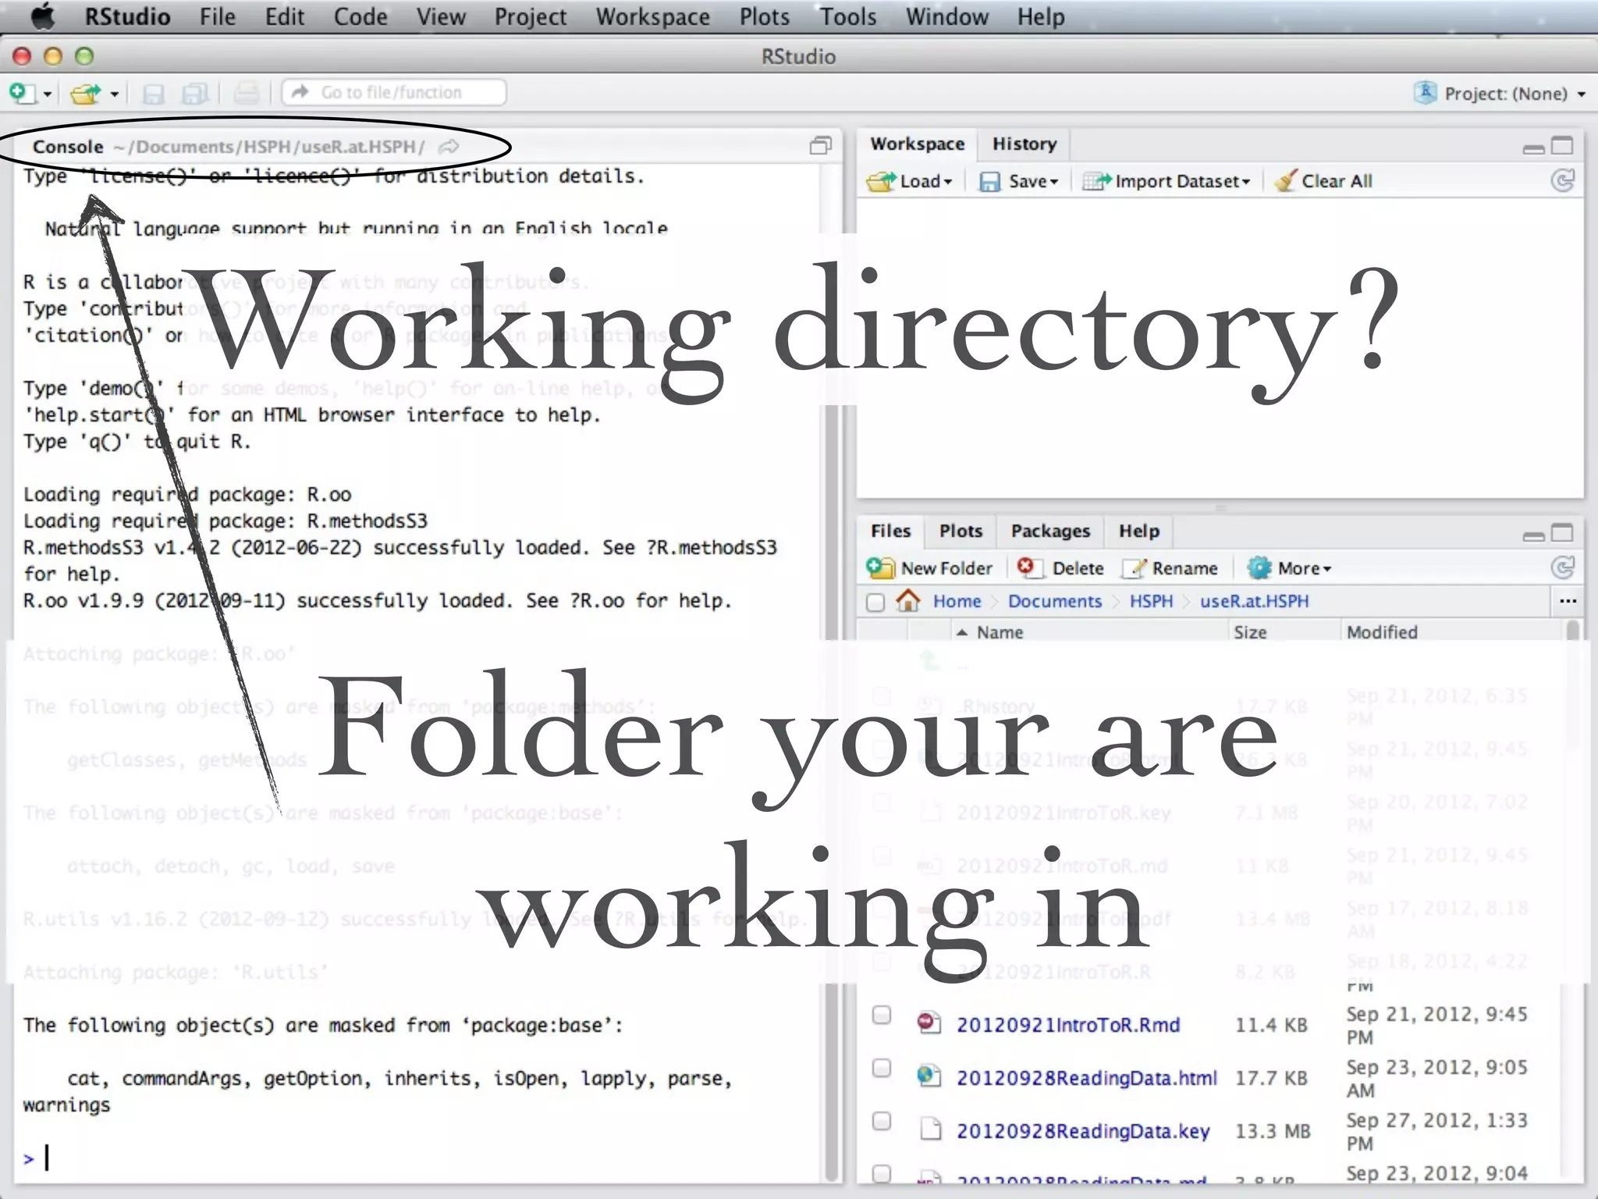1598x1199 pixels.
Task: Maximize the Workspace pane
Action: [x=1562, y=146]
